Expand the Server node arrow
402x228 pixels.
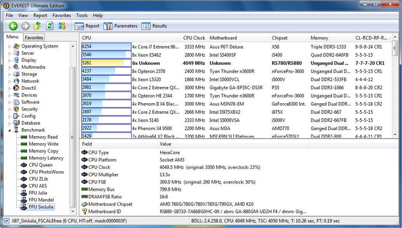9,54
